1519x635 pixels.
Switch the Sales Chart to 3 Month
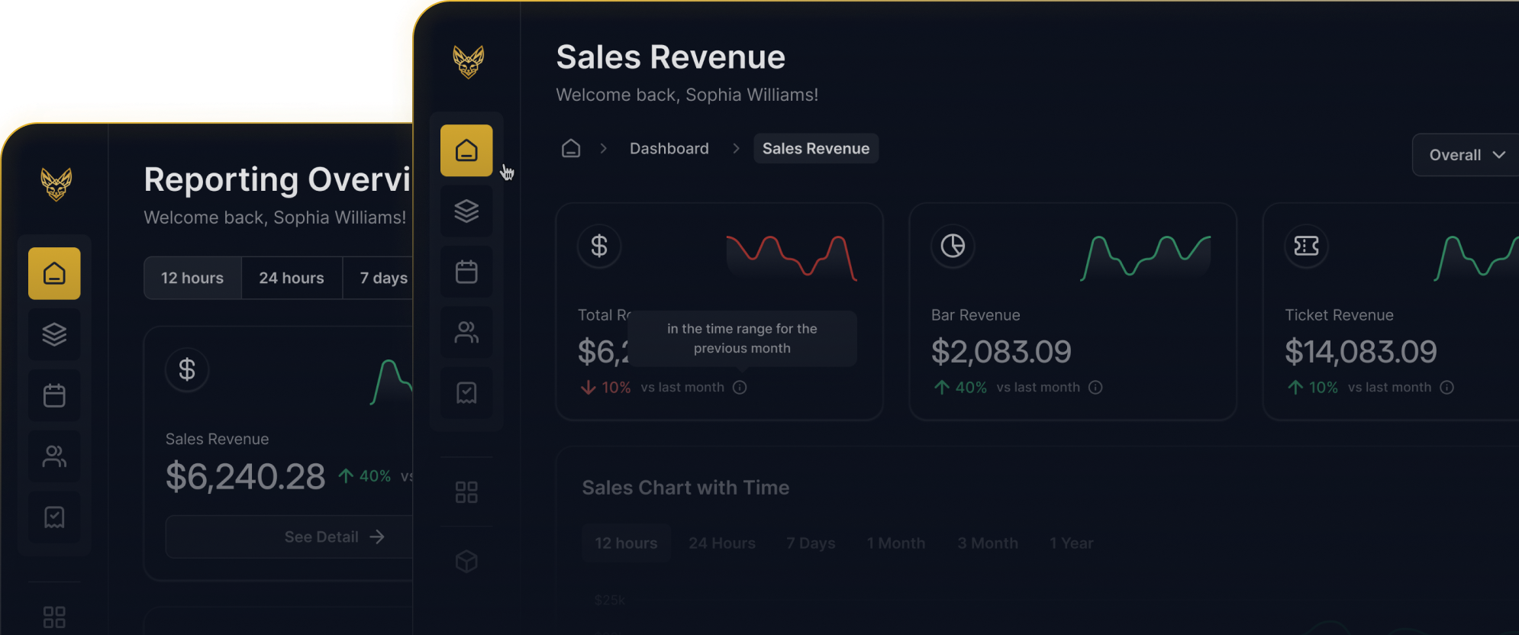(x=988, y=543)
